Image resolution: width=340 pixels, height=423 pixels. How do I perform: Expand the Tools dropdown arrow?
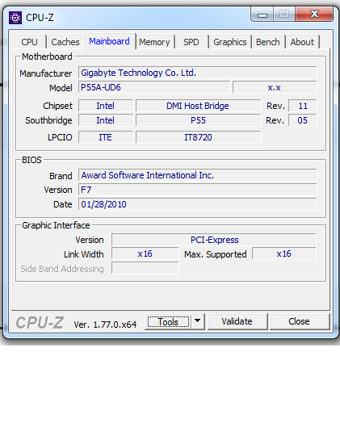(198, 321)
